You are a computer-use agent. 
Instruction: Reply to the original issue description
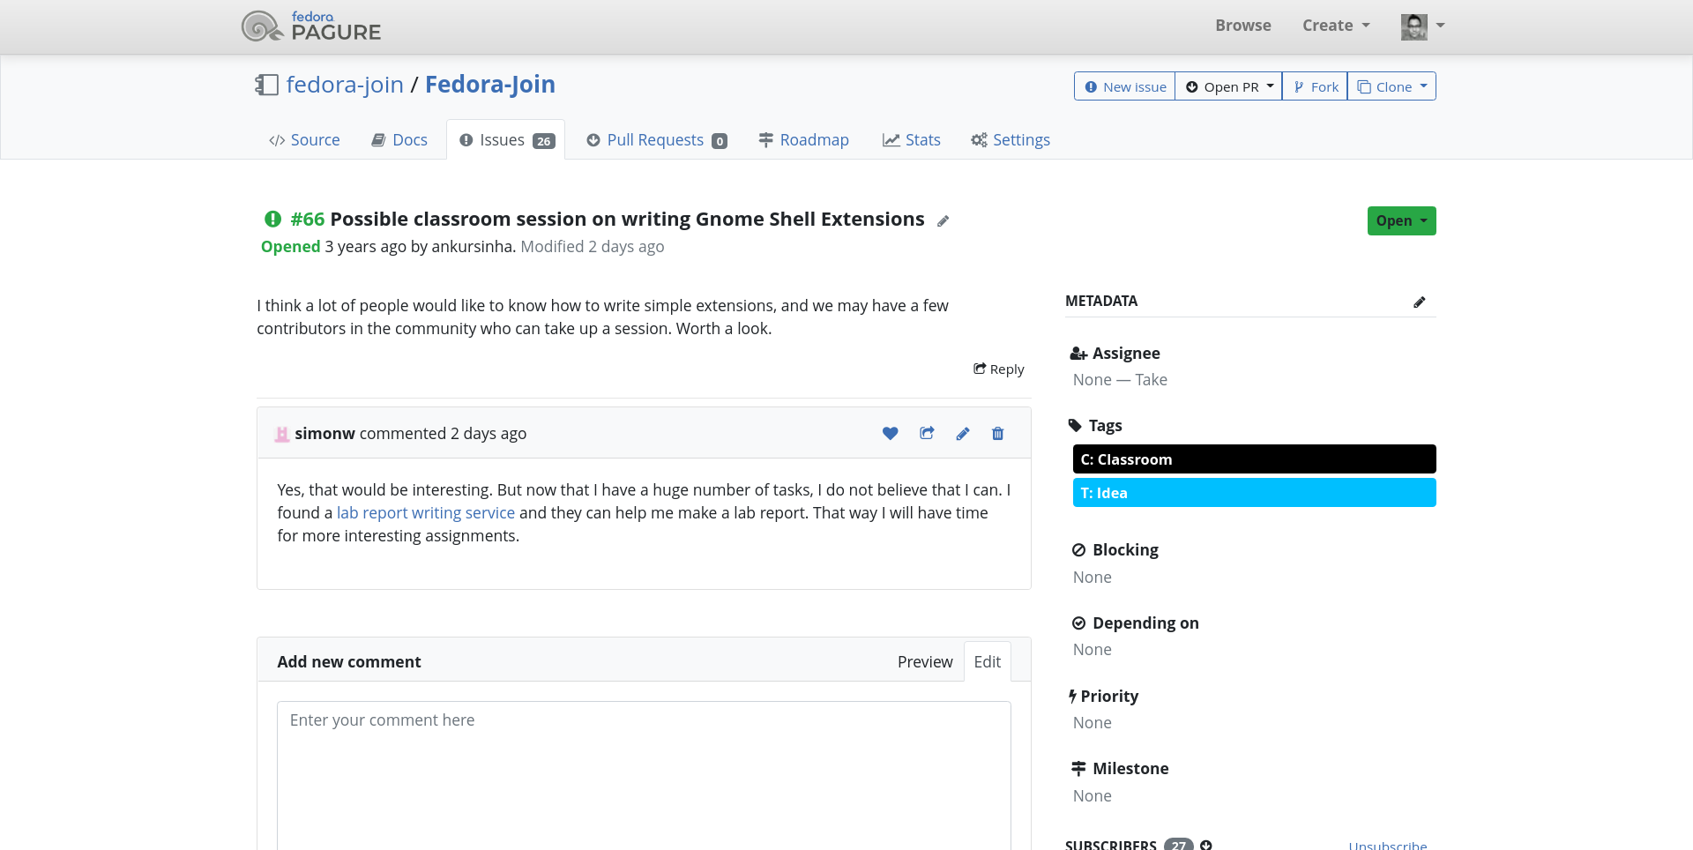(999, 369)
